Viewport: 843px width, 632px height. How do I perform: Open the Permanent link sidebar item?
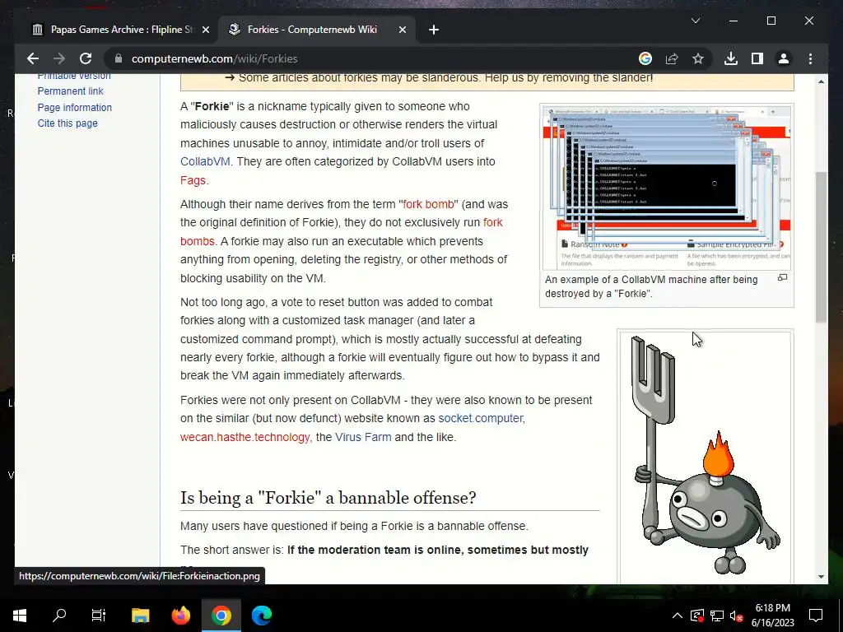[x=71, y=91]
